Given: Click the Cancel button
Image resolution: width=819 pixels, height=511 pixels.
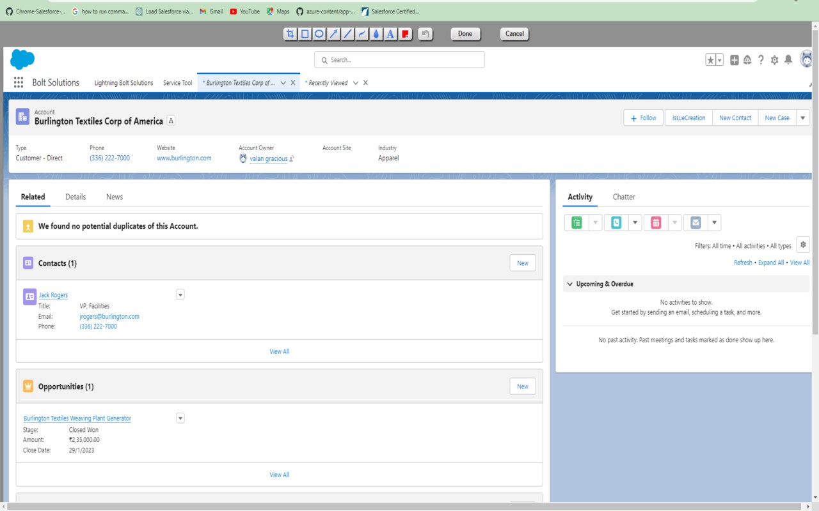Looking at the screenshot, I should 514,34.
